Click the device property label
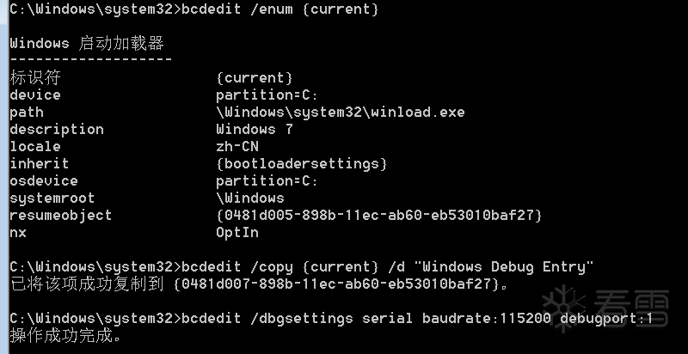The image size is (688, 354). coord(34,95)
